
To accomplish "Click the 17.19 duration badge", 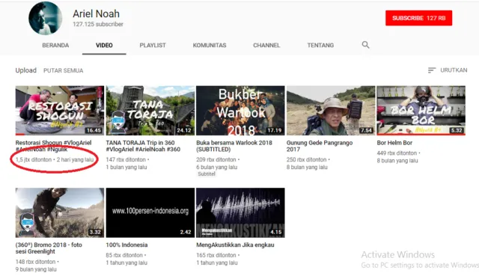I will coord(275,130).
